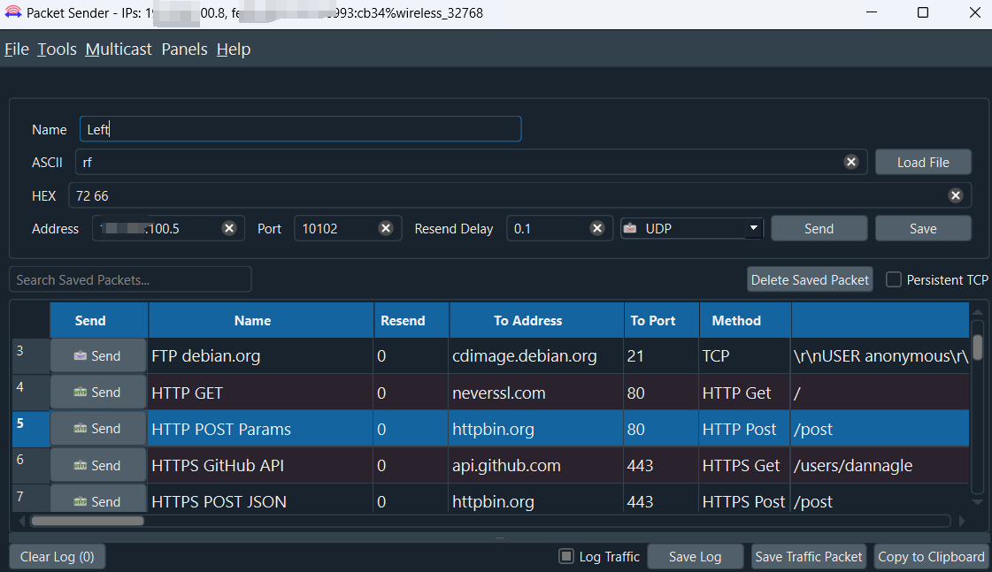992x572 pixels.
Task: Toggle the Log Traffic checkbox
Action: (566, 556)
